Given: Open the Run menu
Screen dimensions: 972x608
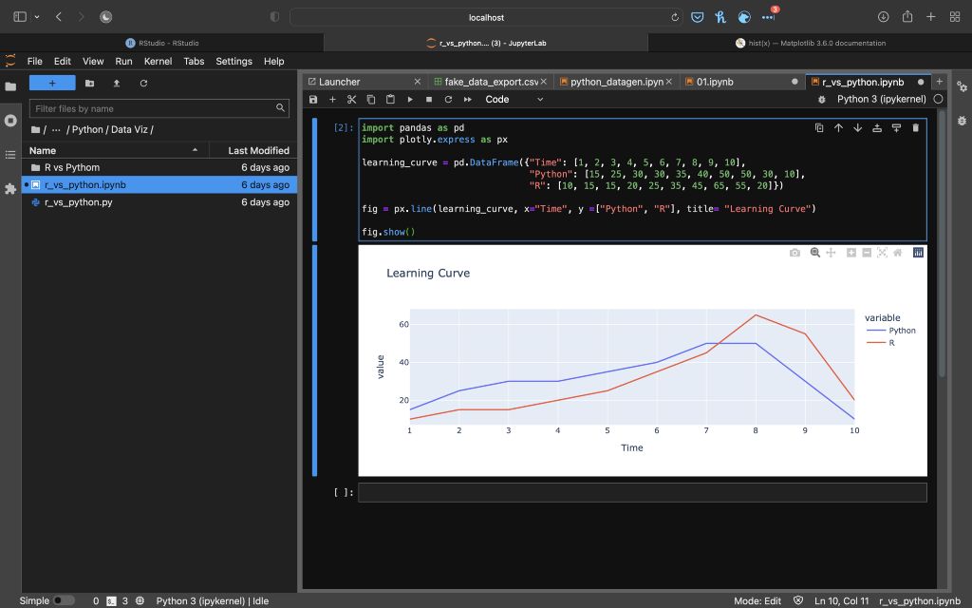Looking at the screenshot, I should click(123, 61).
